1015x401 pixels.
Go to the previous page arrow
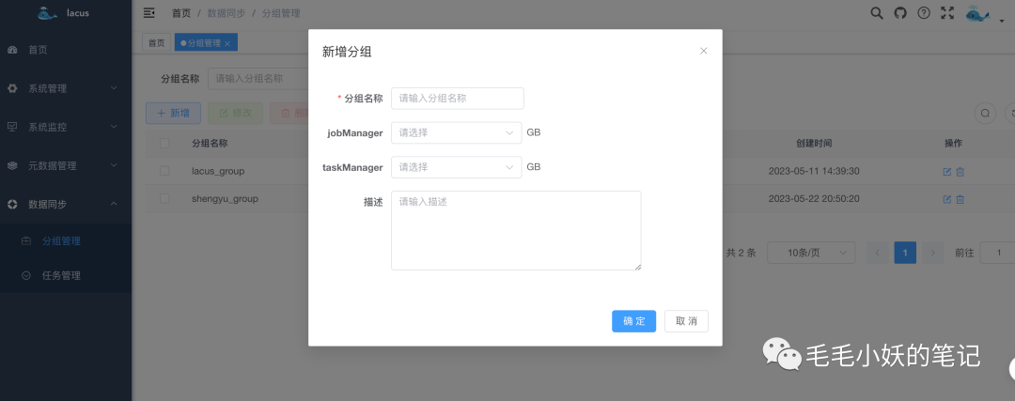pyautogui.click(x=878, y=253)
